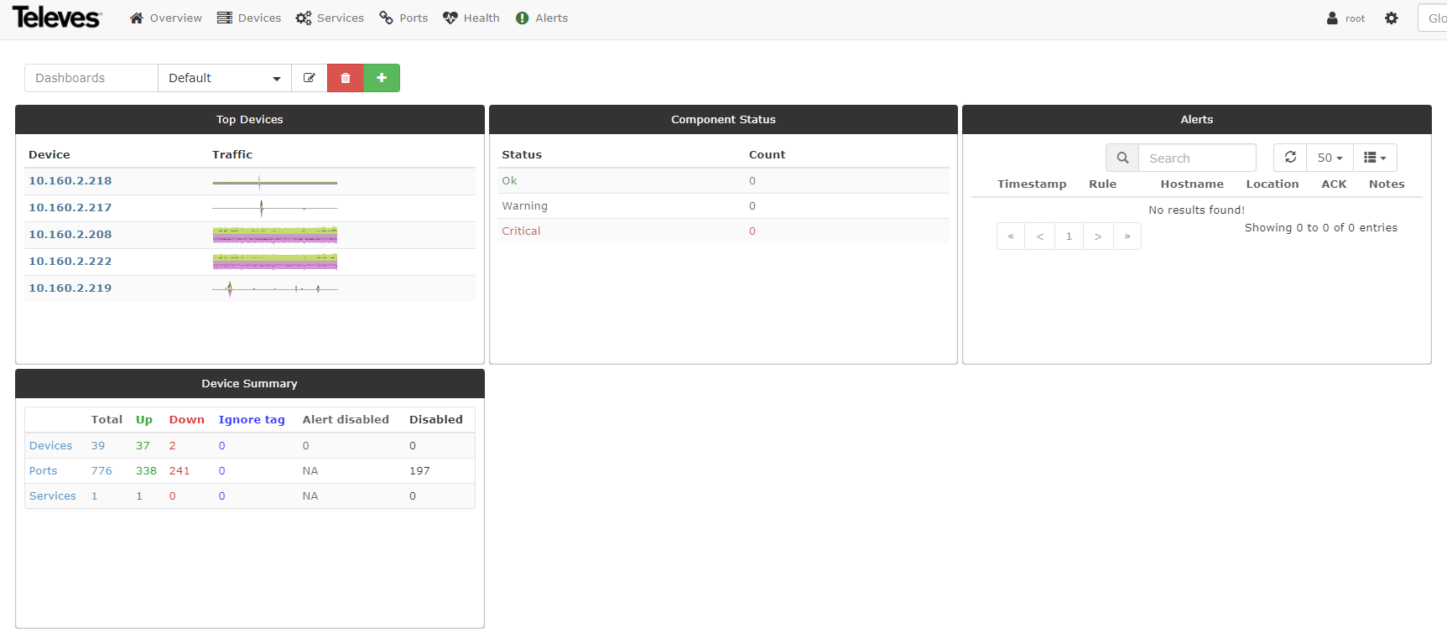Click the alerts search magnifier icon
The width and height of the screenshot is (1447, 643).
(1122, 158)
